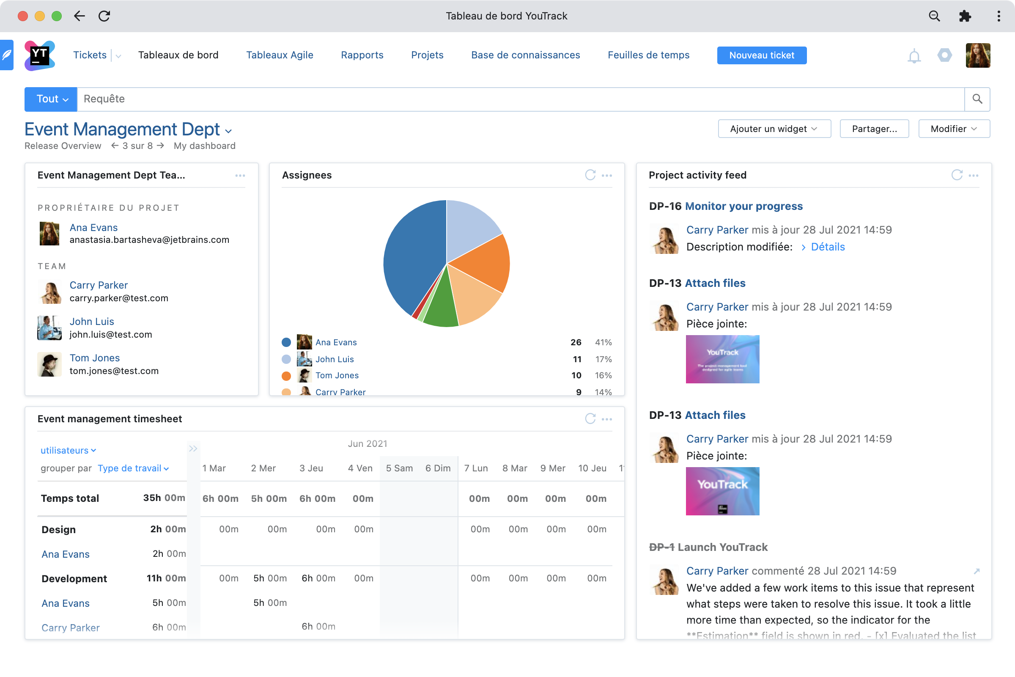1015x677 pixels.
Task: Open Event management timesheet options menu
Action: pos(607,419)
